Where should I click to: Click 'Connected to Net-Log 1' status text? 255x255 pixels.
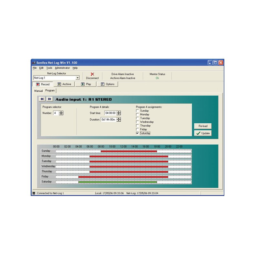pyautogui.click(x=50, y=193)
